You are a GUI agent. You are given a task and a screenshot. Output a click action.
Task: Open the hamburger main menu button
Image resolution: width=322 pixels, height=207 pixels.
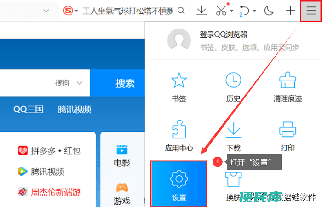click(311, 11)
